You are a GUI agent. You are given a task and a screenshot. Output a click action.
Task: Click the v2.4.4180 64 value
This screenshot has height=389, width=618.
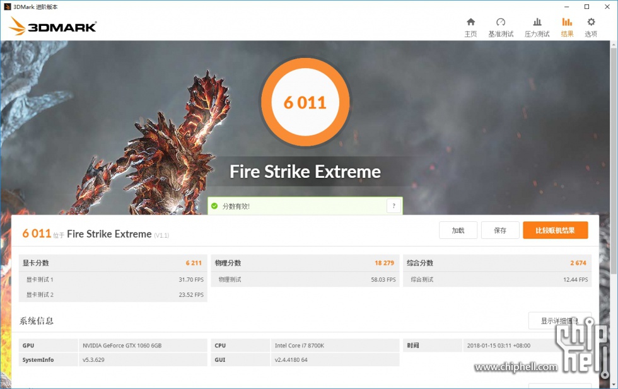point(291,359)
